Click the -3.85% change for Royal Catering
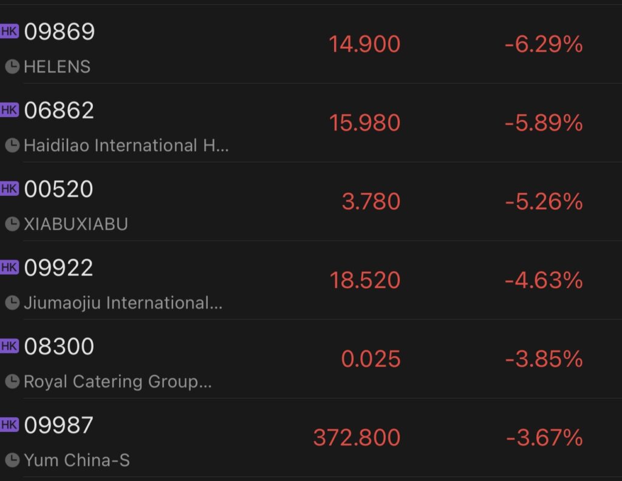 pos(544,359)
